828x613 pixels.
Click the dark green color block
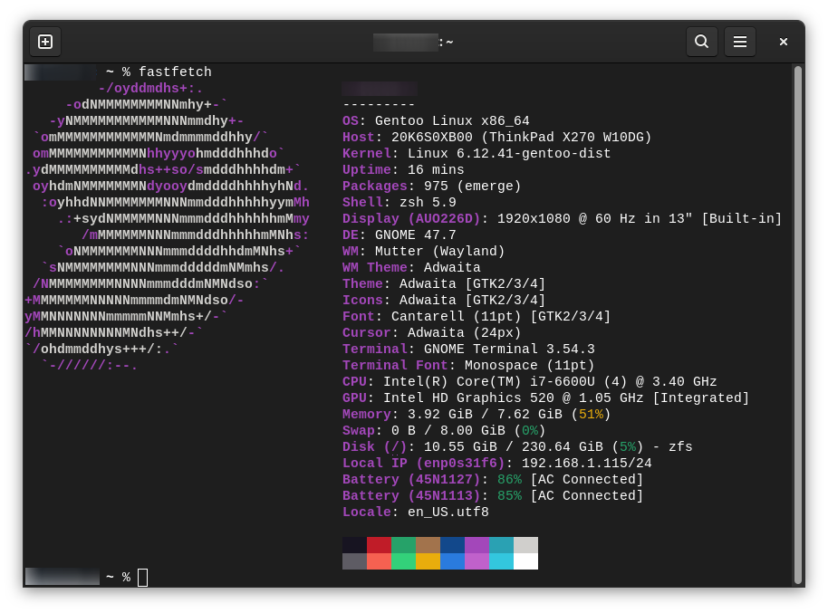403,545
